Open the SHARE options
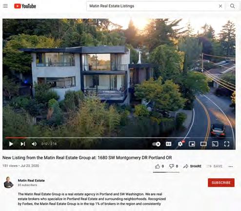Screen dimensions: 241x211 tap(192, 166)
